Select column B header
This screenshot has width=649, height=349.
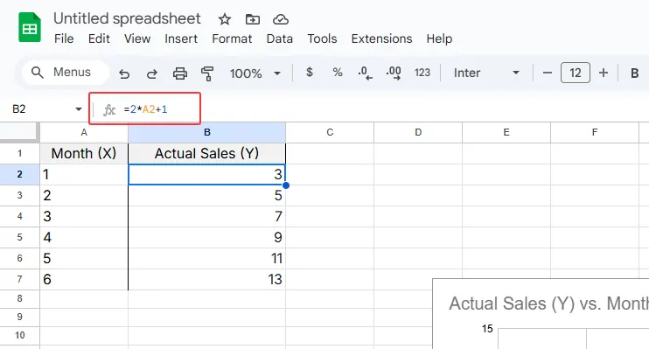tap(207, 132)
